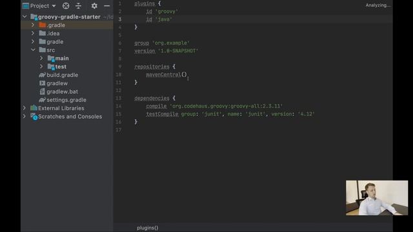Expand the gradle folder chevron
Viewport: 413px width, 232px height.
33,41
